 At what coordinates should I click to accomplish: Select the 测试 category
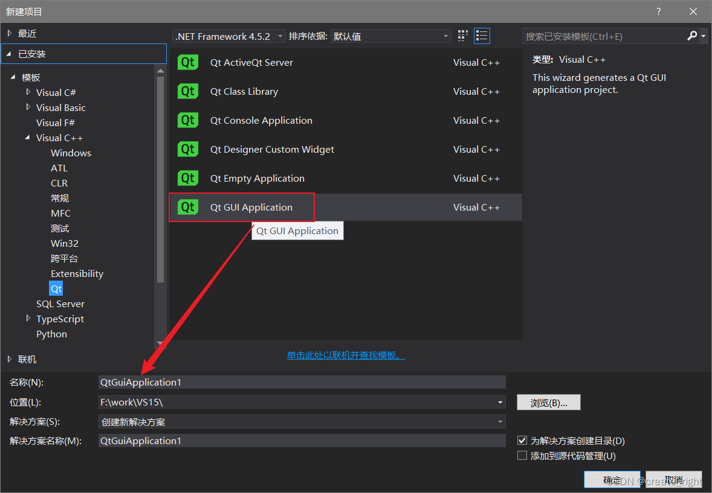[60, 228]
